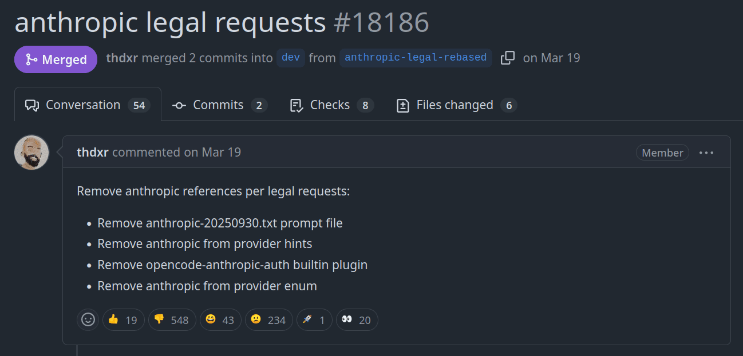The height and width of the screenshot is (356, 743).
Task: Open the Commits tab
Action: pos(220,105)
